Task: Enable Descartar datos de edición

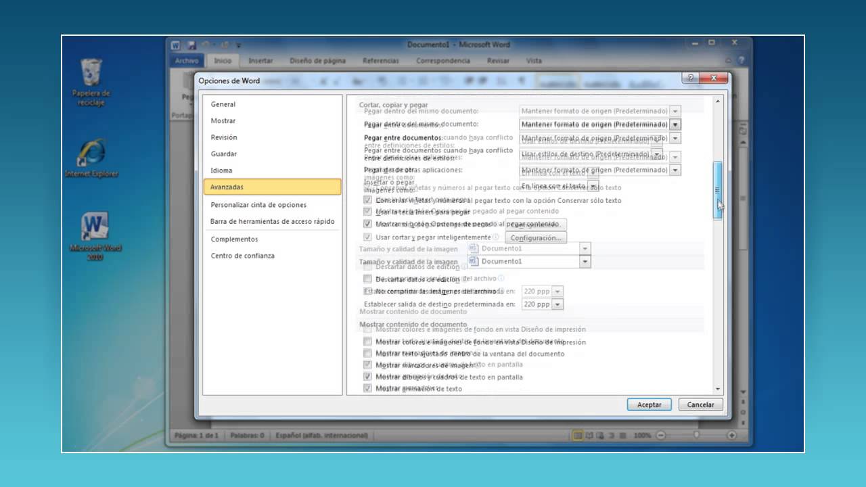Action: tap(367, 279)
